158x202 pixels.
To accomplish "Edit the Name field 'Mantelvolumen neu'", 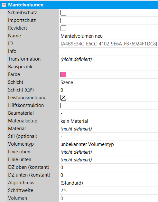I will (x=108, y=36).
